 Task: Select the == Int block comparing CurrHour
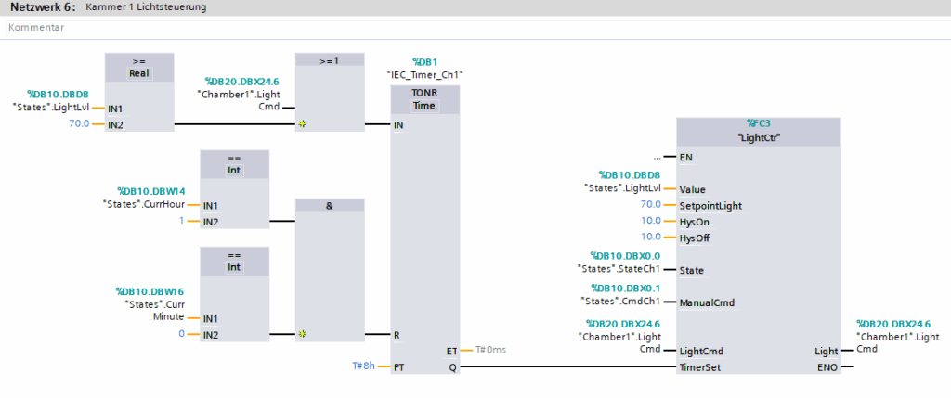pos(234,164)
